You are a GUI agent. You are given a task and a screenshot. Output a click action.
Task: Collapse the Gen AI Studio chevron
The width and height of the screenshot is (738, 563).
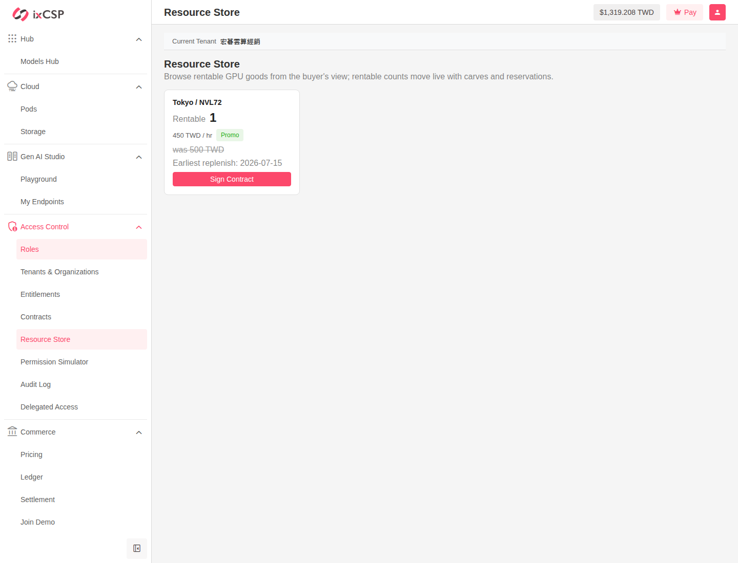pos(139,157)
